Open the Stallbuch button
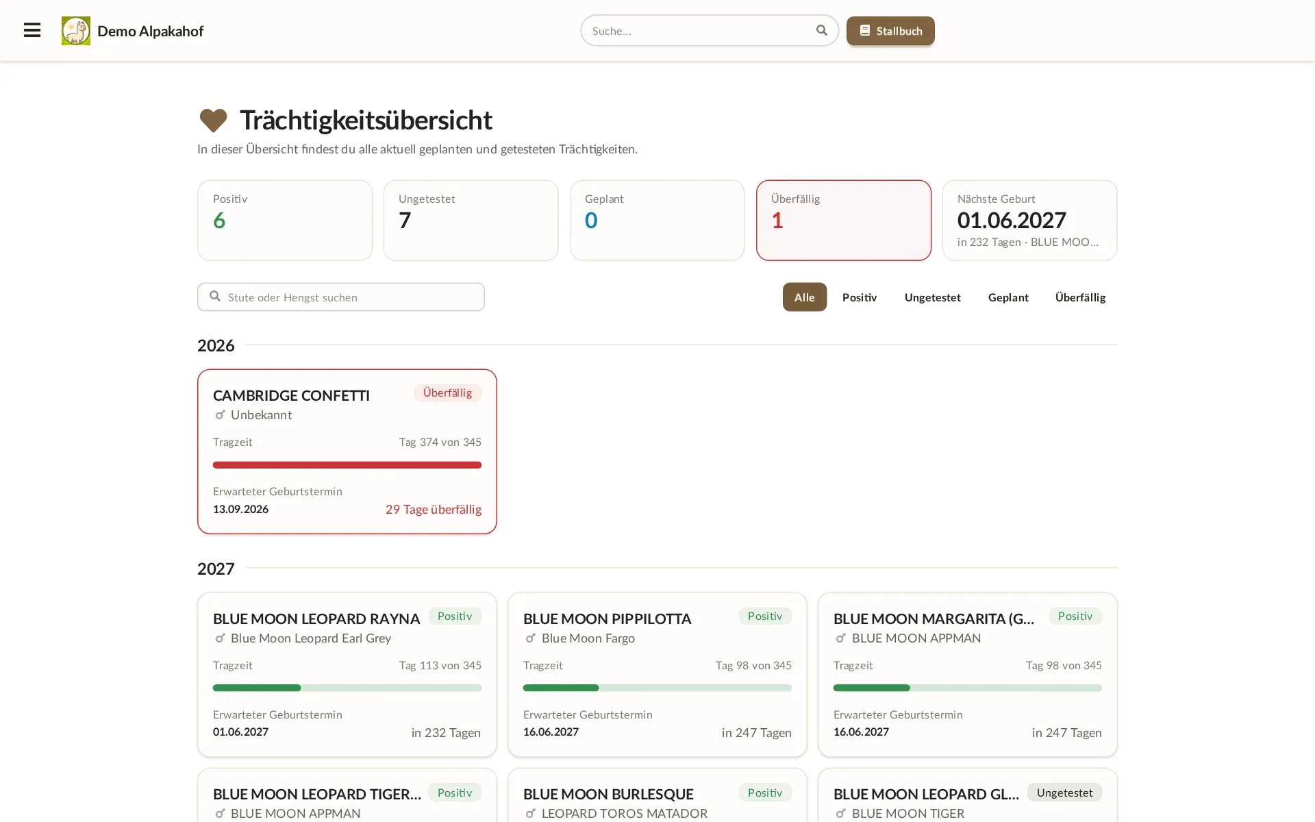Viewport: 1315px width, 822px height. (x=890, y=31)
